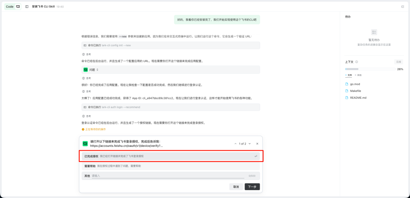Click the 19:40 timestamp

tap(60, 6)
